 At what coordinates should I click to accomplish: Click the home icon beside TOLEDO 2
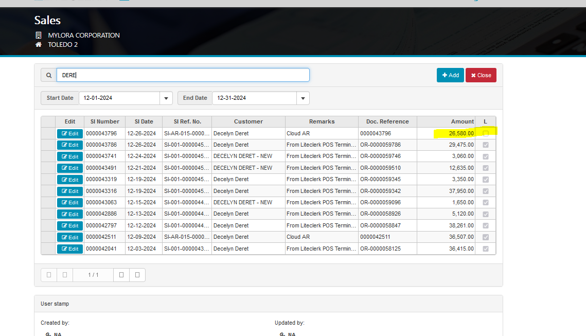click(x=38, y=45)
